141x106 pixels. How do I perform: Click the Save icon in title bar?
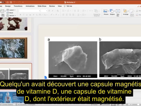[x=11, y=2]
